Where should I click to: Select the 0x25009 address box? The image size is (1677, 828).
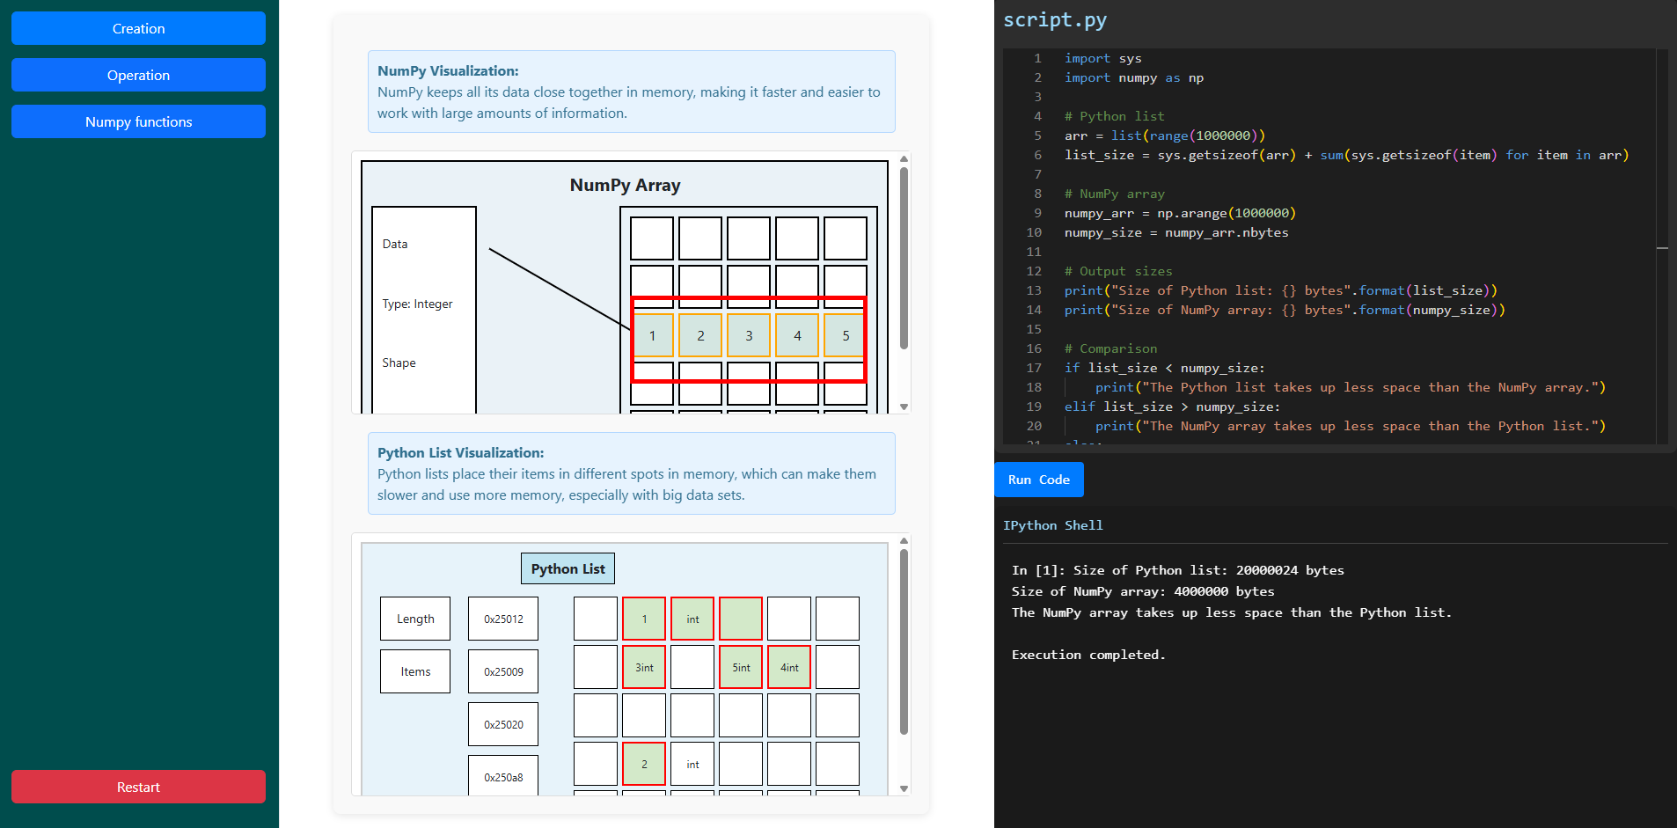pyautogui.click(x=503, y=671)
